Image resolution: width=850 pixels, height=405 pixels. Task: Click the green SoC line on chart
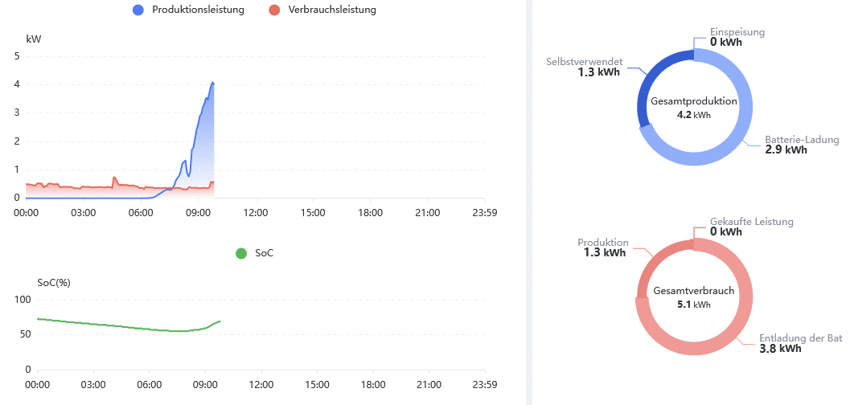[121, 325]
